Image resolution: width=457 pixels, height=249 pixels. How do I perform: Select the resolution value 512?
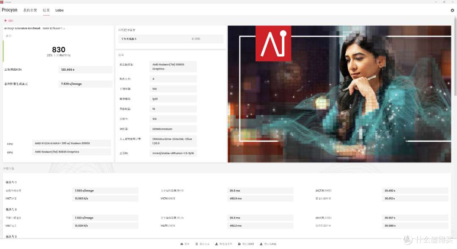173,119
